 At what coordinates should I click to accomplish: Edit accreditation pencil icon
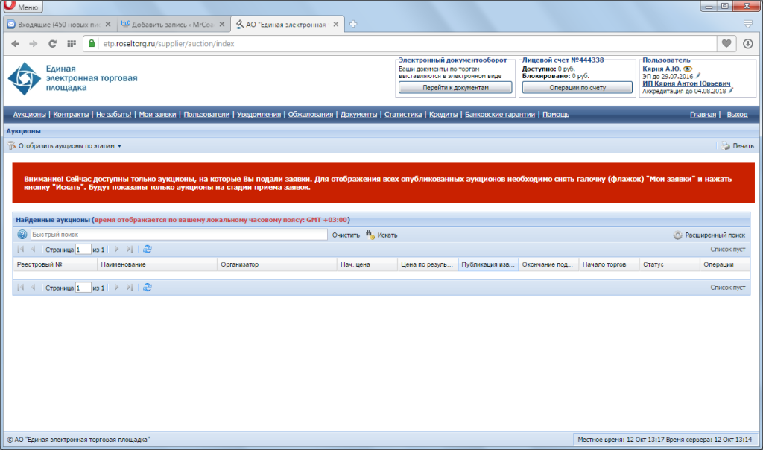click(731, 90)
